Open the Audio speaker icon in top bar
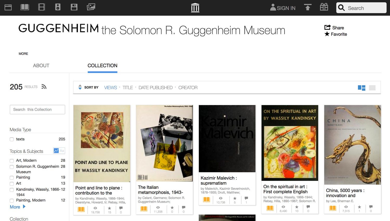 tap(58, 7)
